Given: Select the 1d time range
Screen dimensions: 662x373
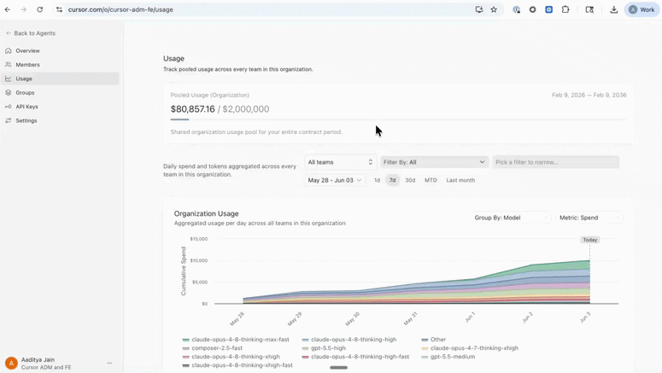Looking at the screenshot, I should 377,180.
